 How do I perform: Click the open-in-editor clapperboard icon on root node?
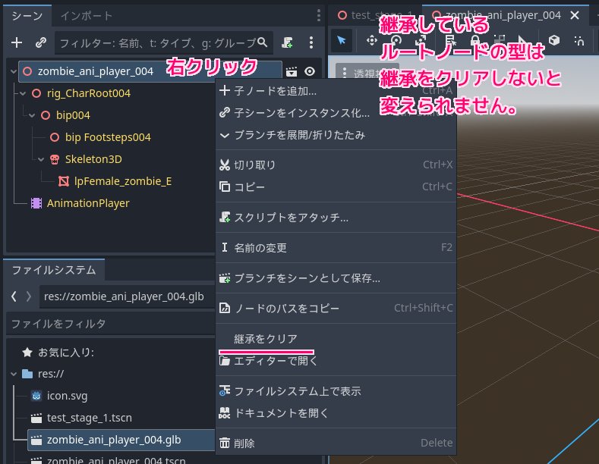(x=292, y=71)
